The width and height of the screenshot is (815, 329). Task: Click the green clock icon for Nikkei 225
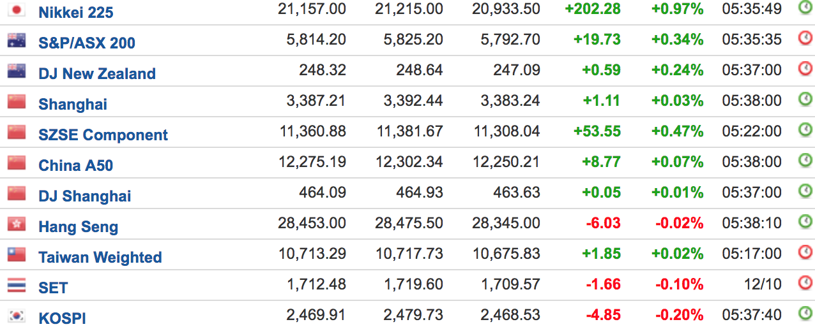(x=805, y=8)
